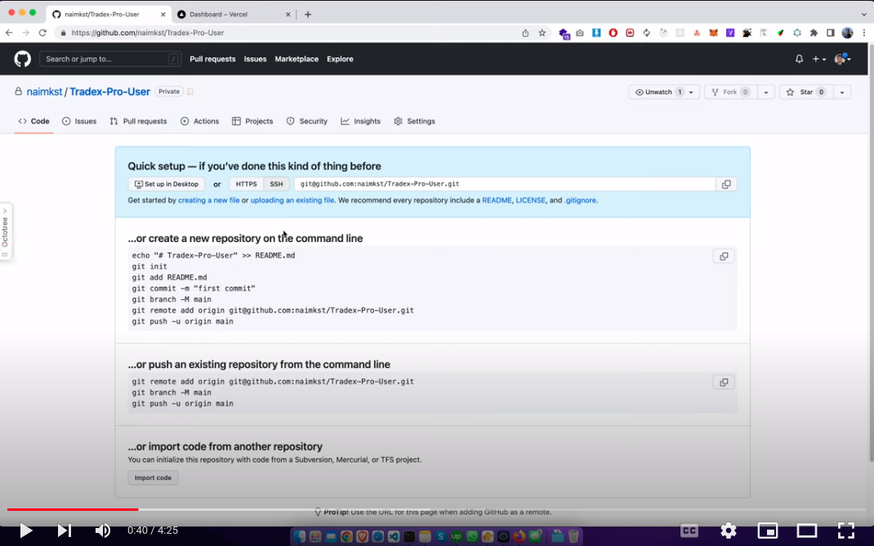Toggle closed captions on the video

pos(689,530)
